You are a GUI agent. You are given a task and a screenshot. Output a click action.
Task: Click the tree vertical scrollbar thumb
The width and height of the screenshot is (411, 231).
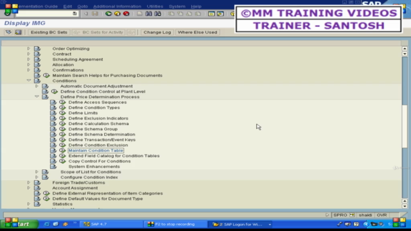pyautogui.click(x=405, y=126)
